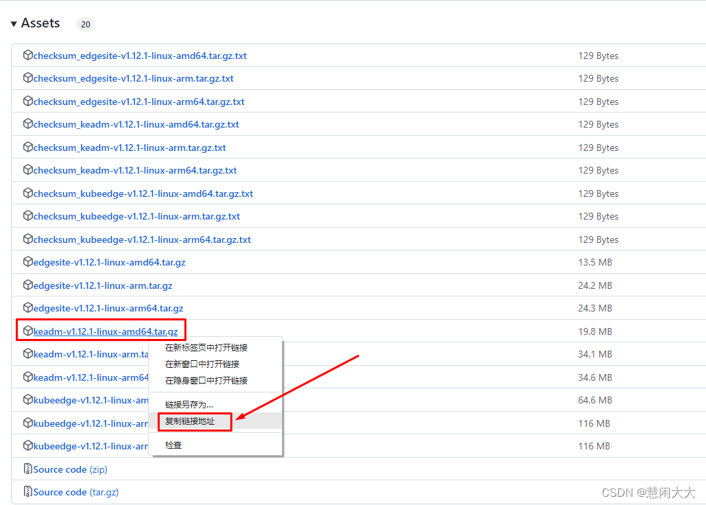Click package icon beside checksum_keadm-v1.12.1-linux-arm.tar.gz.txt

28,147
